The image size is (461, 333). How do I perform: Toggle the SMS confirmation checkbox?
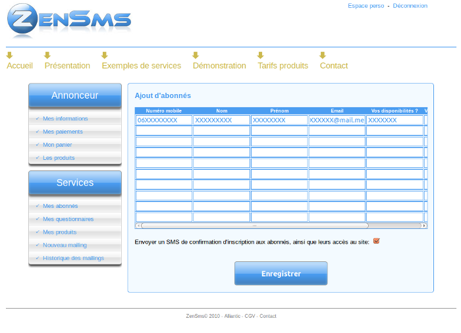pyautogui.click(x=377, y=241)
